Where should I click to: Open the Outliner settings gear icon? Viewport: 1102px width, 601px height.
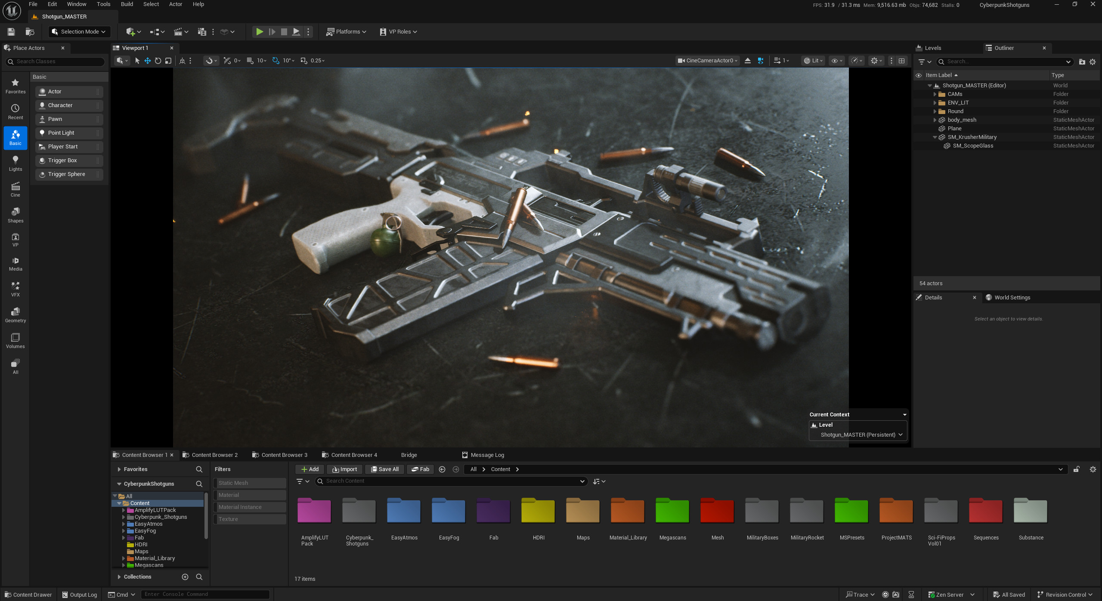1092,62
